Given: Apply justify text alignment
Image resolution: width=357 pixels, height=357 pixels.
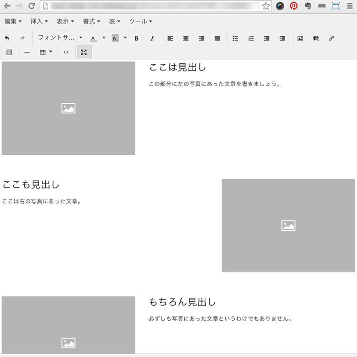Looking at the screenshot, I should pyautogui.click(x=218, y=38).
